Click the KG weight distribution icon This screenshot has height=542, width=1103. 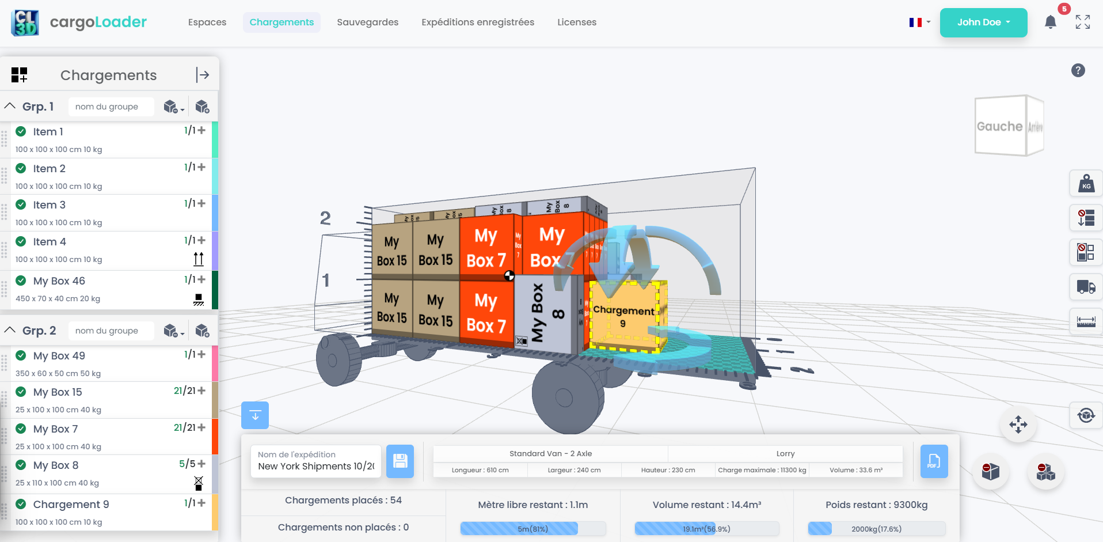coord(1086,184)
